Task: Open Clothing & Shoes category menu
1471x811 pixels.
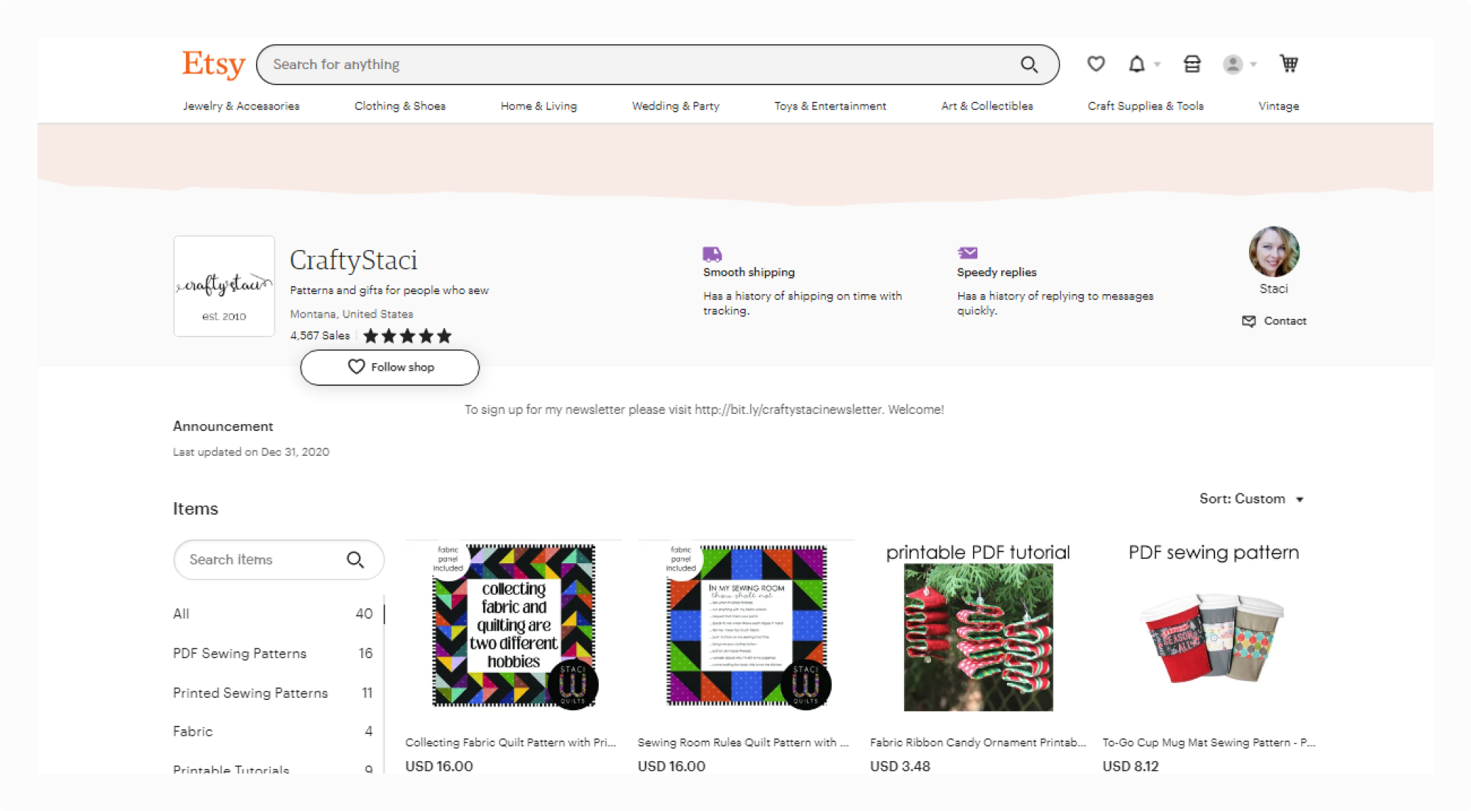Action: [x=400, y=106]
